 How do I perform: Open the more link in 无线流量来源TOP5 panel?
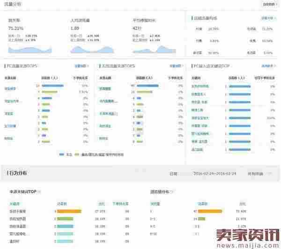pos(176,66)
